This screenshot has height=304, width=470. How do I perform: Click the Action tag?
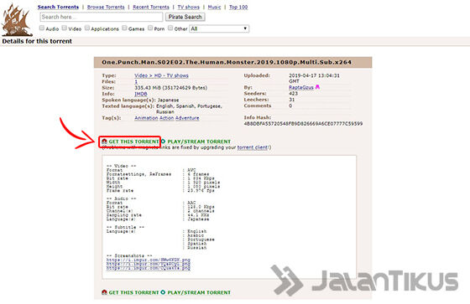tap(167, 118)
